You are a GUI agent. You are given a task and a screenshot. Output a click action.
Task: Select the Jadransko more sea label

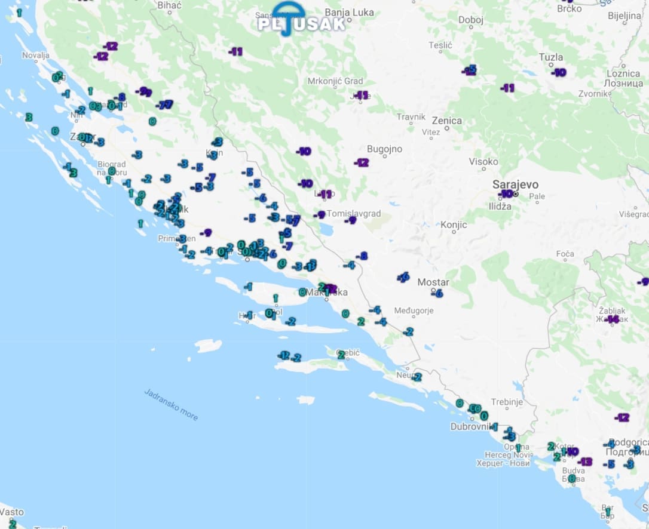tap(171, 404)
